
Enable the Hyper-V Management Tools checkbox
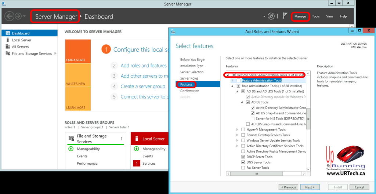tap(243, 129)
